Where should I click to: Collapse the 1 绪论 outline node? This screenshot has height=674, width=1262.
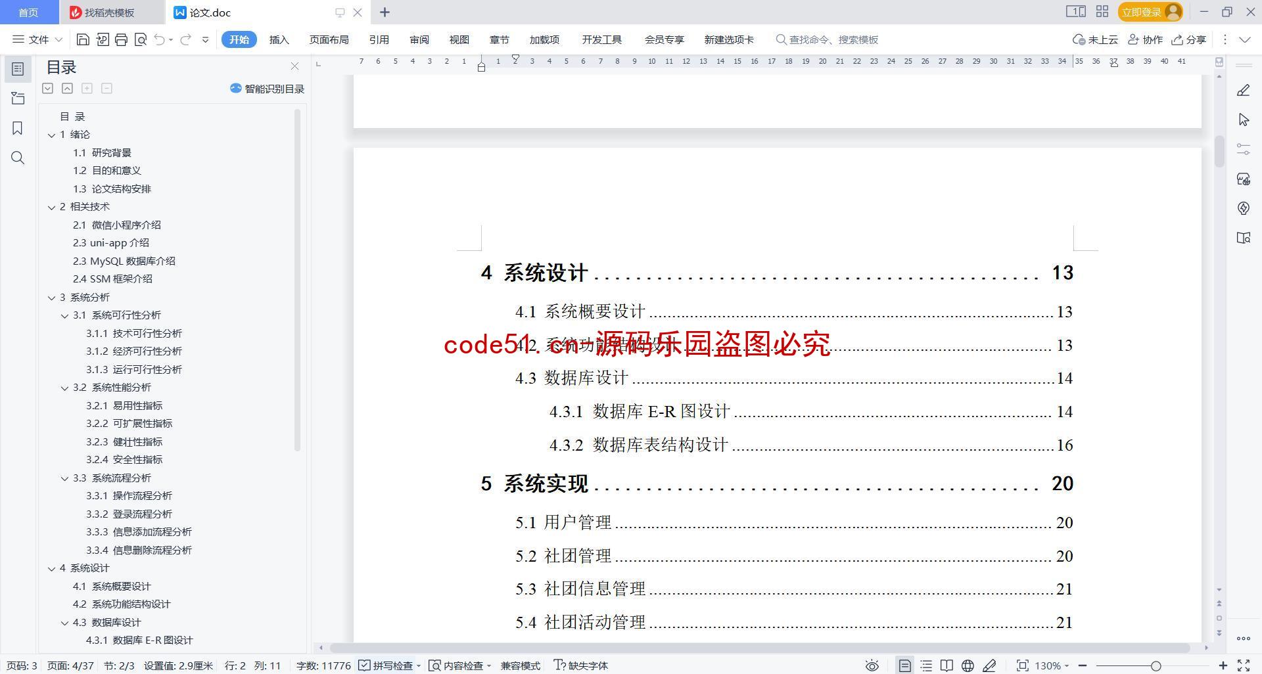(x=51, y=135)
